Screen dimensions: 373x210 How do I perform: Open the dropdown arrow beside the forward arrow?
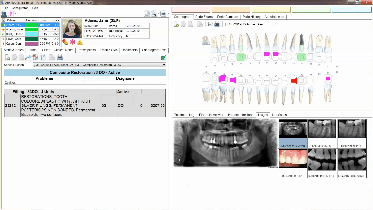pyautogui.click(x=168, y=14)
